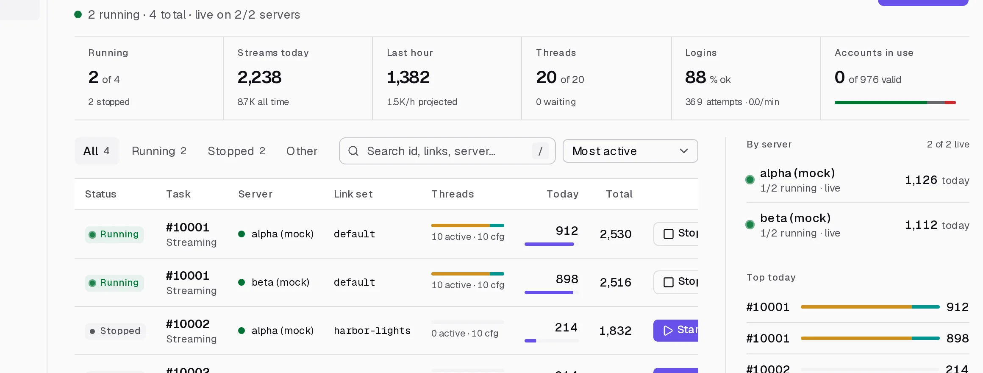Click the Task column header

178,194
